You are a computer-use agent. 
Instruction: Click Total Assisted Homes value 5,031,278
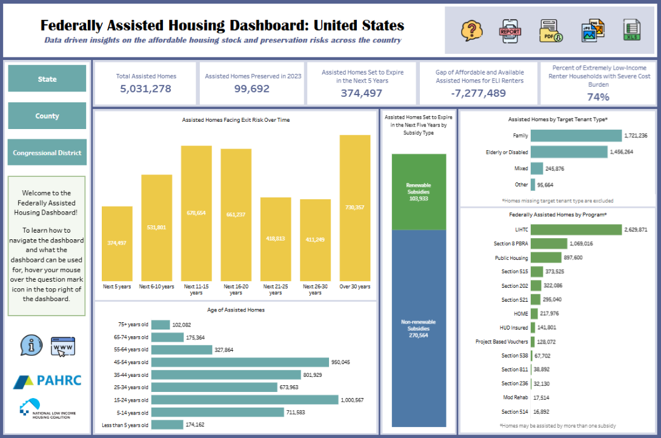pos(146,89)
